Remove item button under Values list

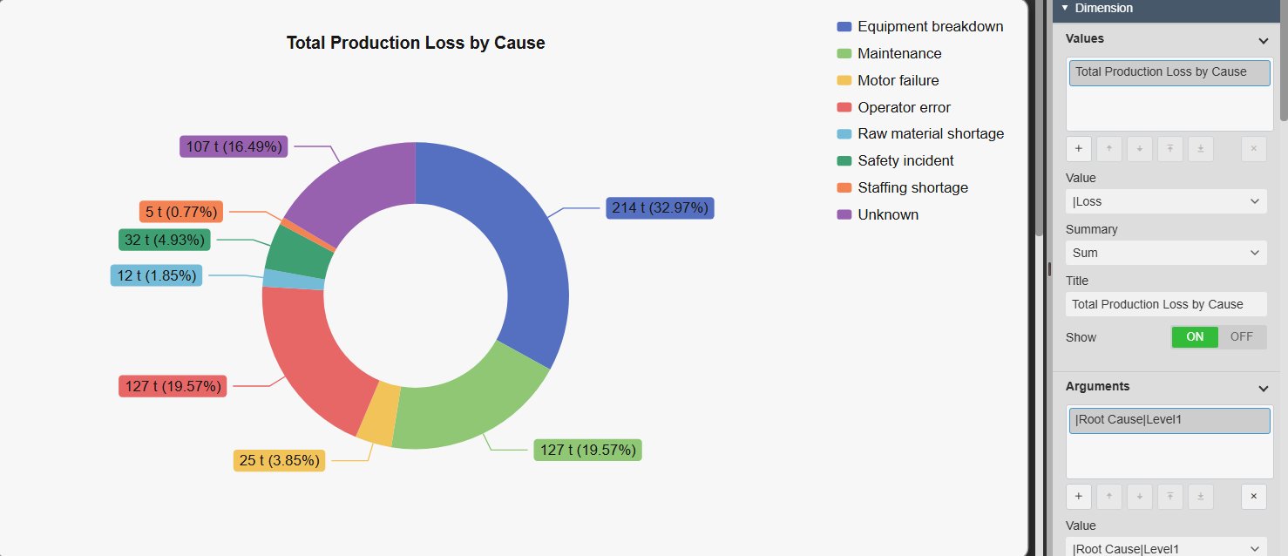[1254, 149]
